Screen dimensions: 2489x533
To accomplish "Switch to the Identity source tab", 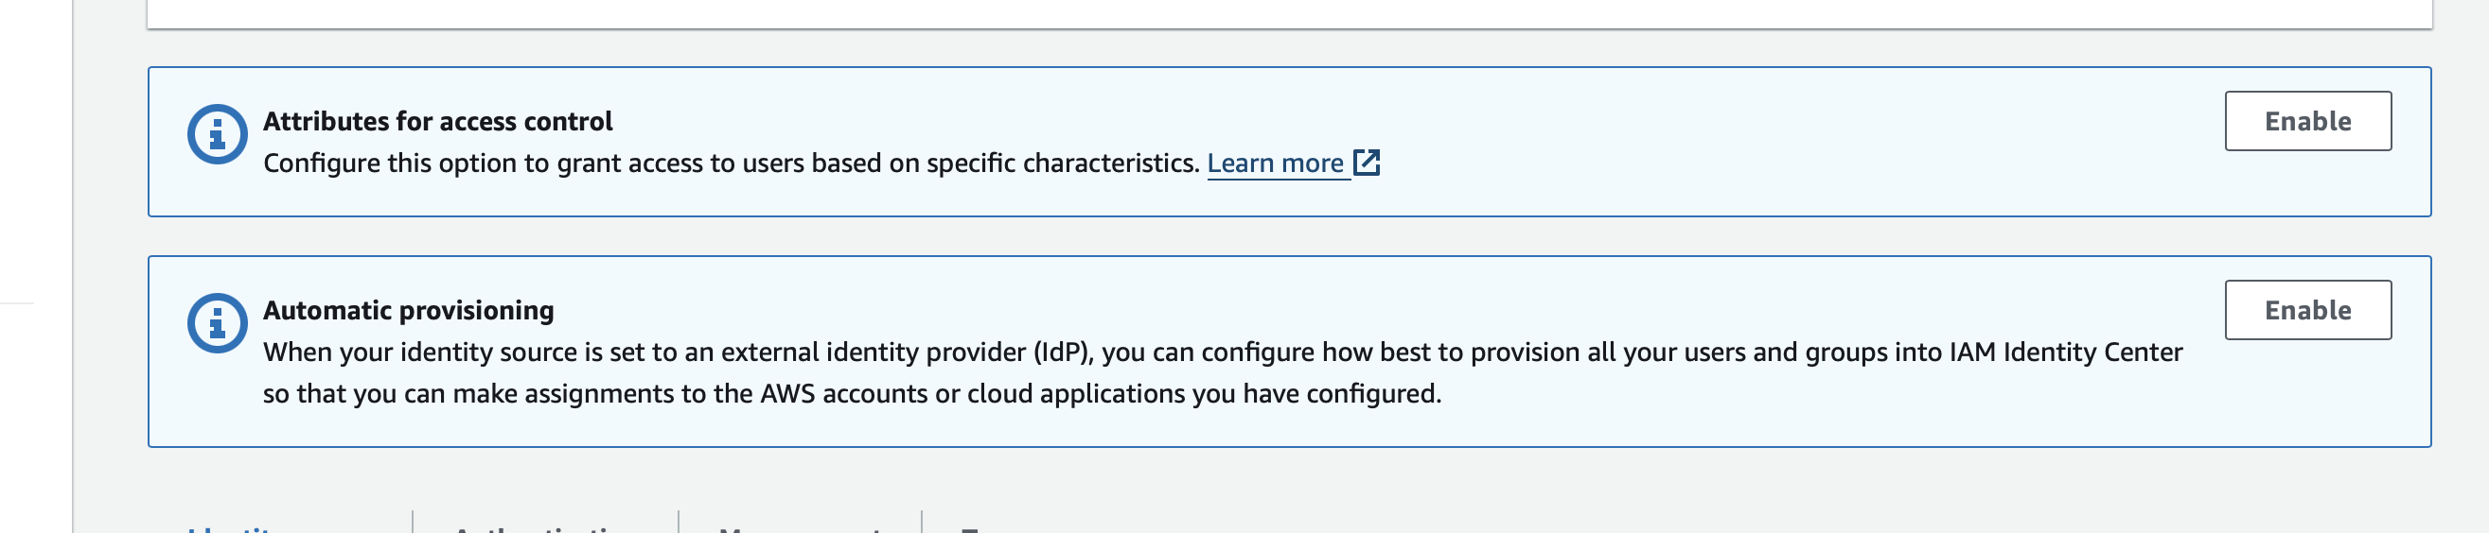I will click(232, 527).
